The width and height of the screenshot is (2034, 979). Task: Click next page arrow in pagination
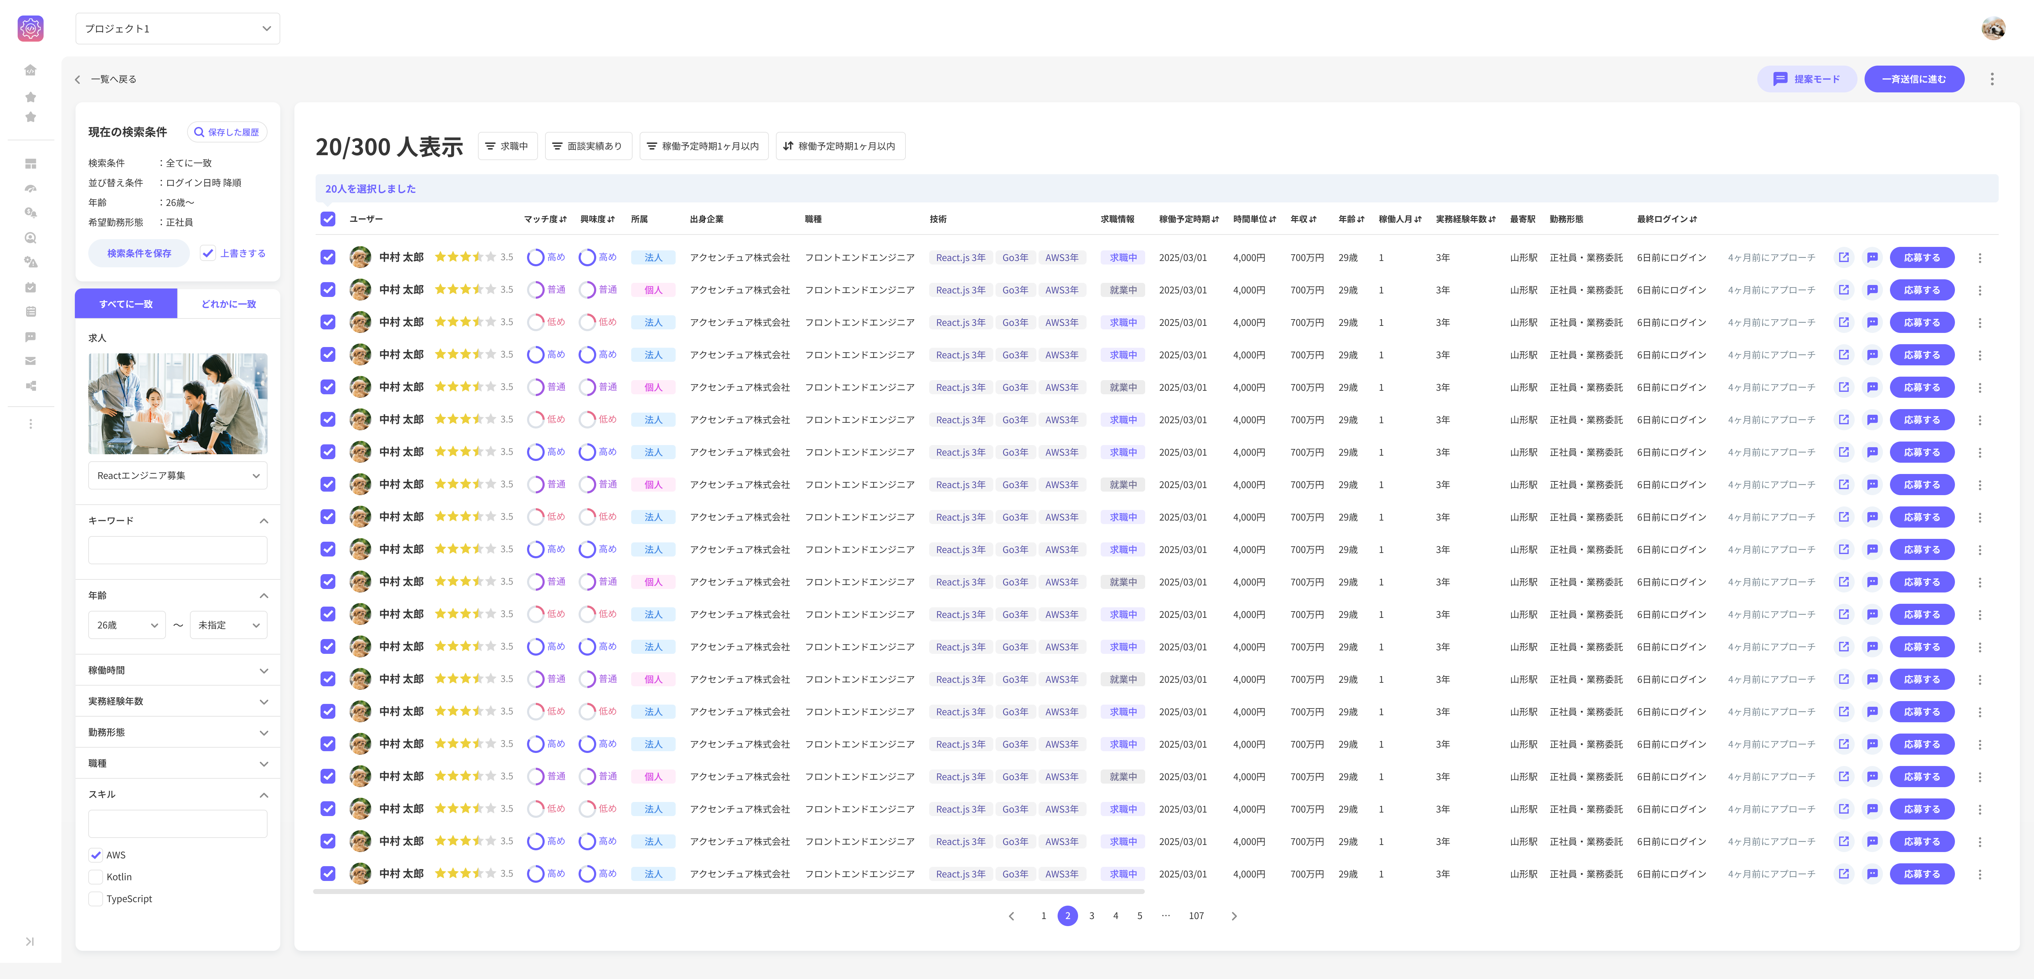(x=1234, y=916)
